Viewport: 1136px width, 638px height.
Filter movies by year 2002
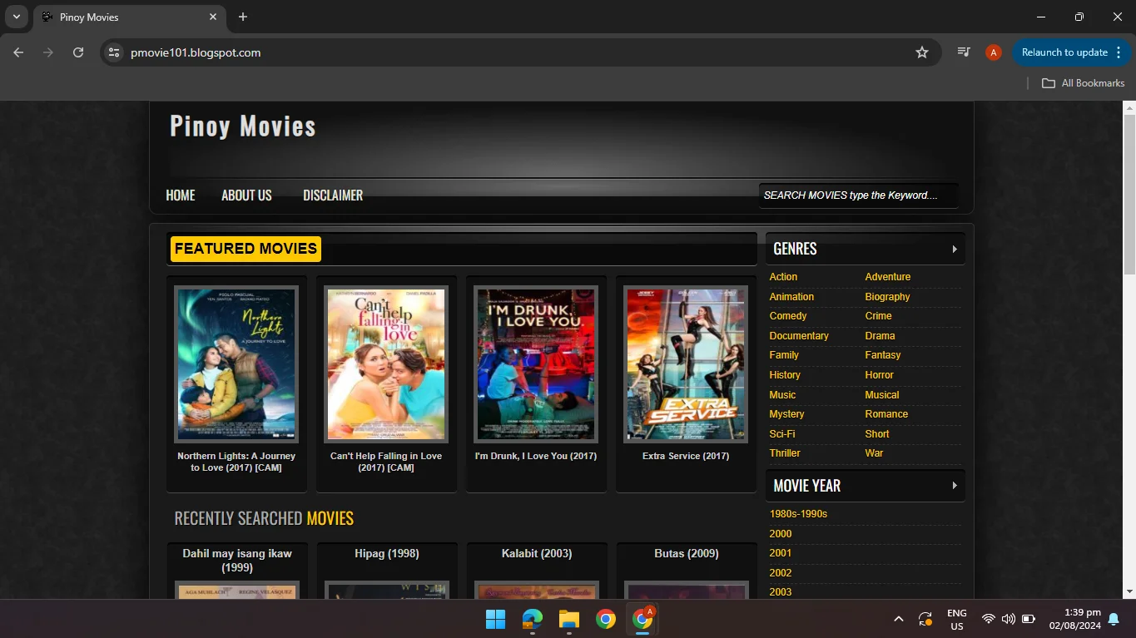[781, 573]
